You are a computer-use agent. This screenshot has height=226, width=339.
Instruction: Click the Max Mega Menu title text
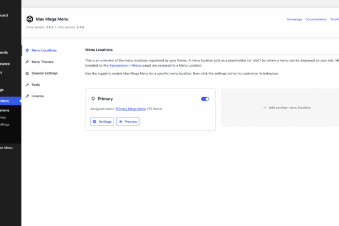pos(52,19)
